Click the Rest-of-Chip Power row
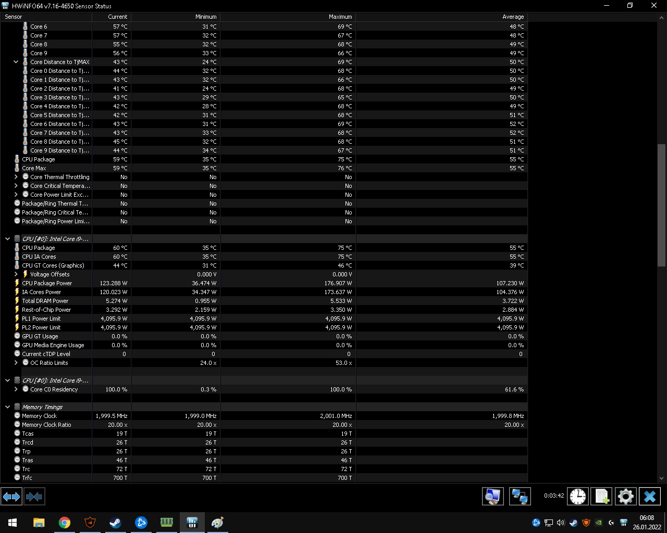Image resolution: width=667 pixels, height=533 pixels. (x=264, y=310)
